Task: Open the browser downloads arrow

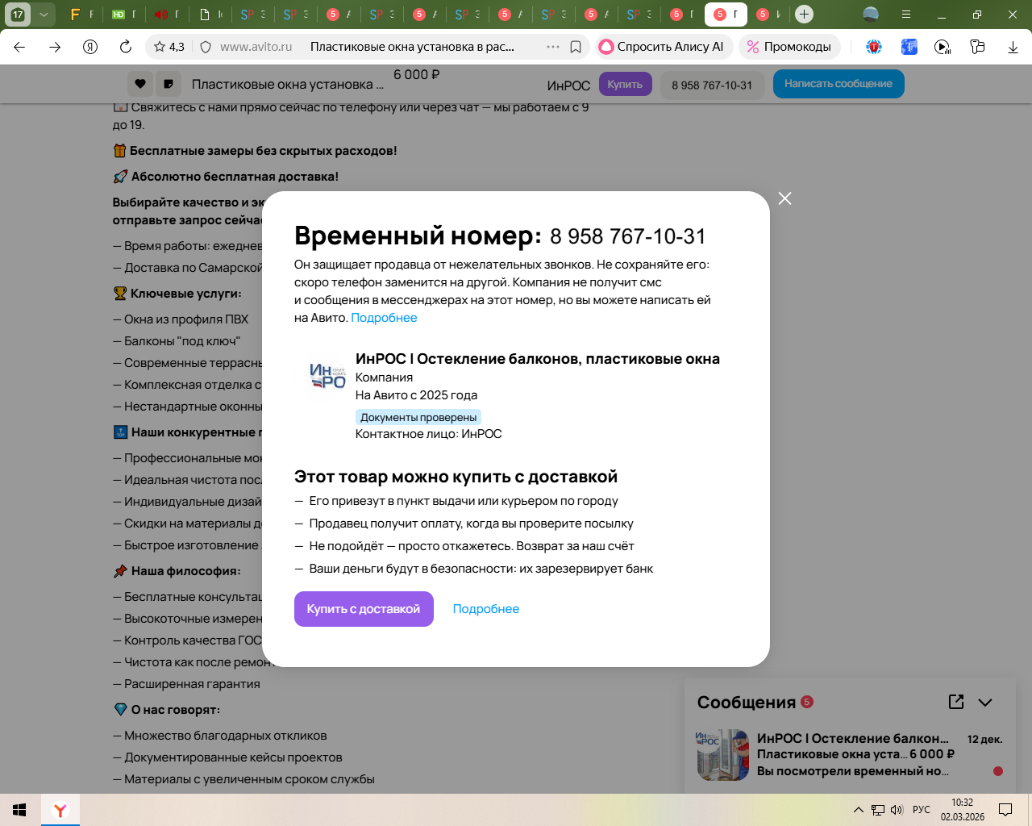Action: click(1013, 47)
